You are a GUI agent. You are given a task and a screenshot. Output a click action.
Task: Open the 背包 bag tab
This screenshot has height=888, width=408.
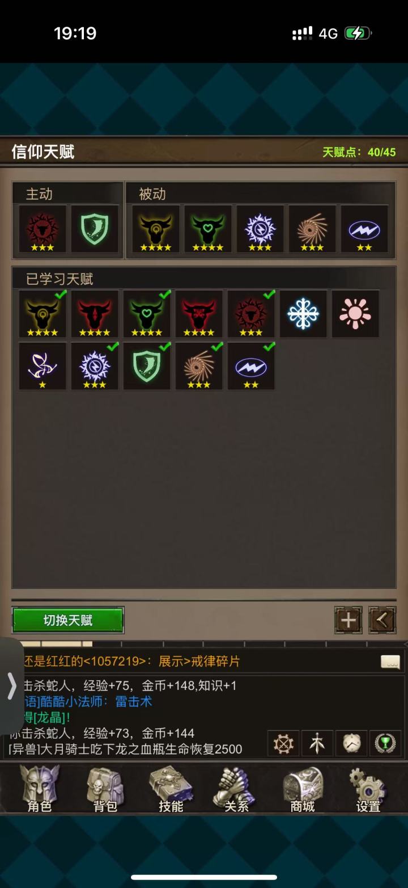[105, 789]
